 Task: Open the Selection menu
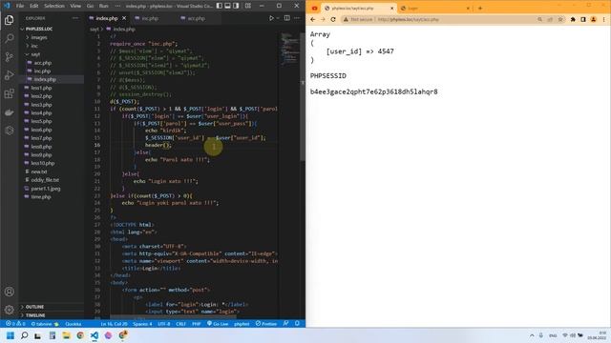point(54,6)
